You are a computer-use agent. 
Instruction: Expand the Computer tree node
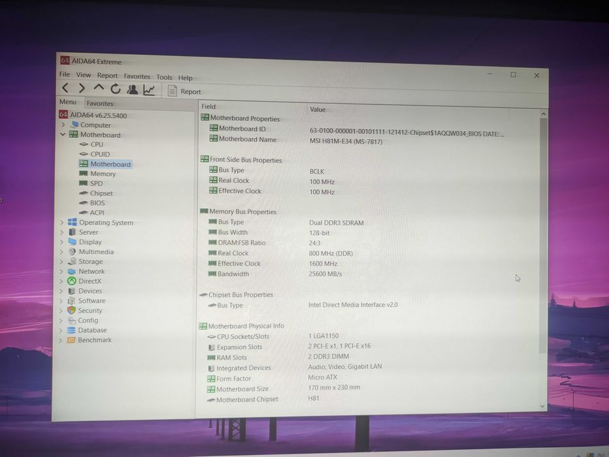pyautogui.click(x=63, y=125)
